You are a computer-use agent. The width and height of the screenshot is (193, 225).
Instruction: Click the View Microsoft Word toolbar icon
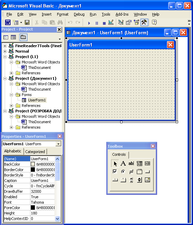8,22
